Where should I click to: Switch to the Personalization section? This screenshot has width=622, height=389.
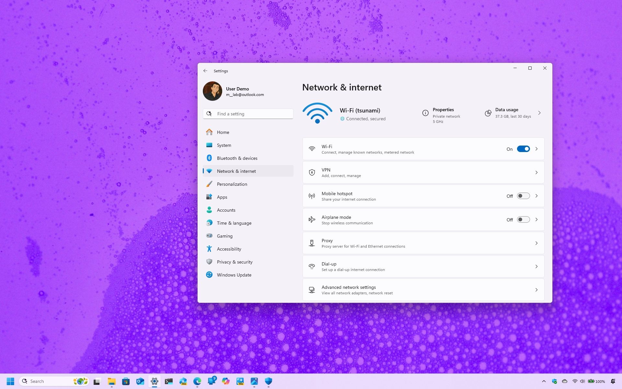click(232, 184)
